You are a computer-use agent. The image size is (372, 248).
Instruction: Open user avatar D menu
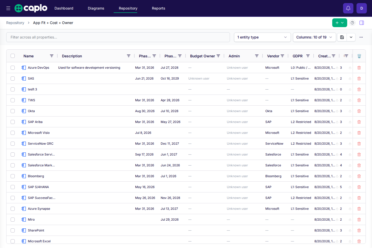[x=362, y=8]
